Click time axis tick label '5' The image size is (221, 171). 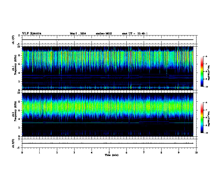point(109,153)
